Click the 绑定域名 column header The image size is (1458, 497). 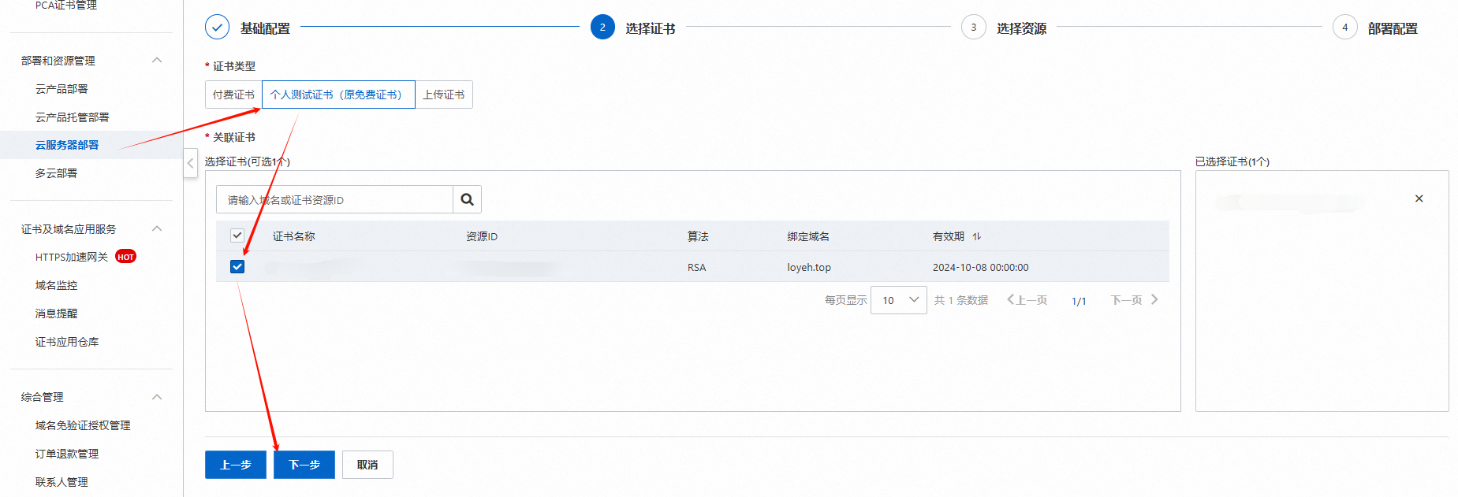[x=808, y=236]
